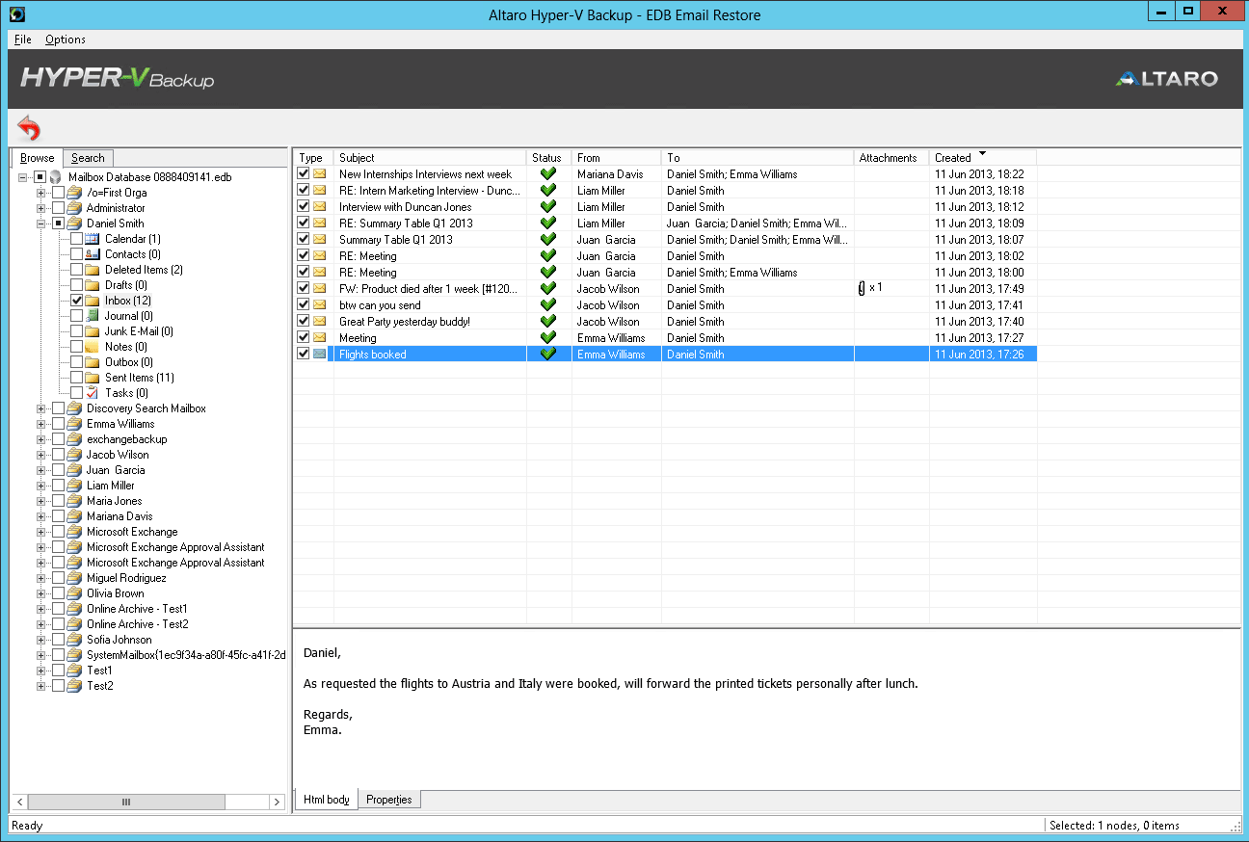The height and width of the screenshot is (842, 1249).
Task: Click the Mailbox Database disk icon
Action: click(x=56, y=177)
